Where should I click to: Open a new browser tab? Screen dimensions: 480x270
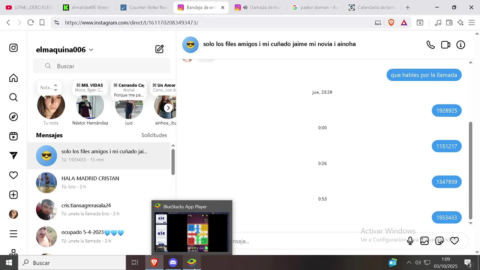point(408,7)
